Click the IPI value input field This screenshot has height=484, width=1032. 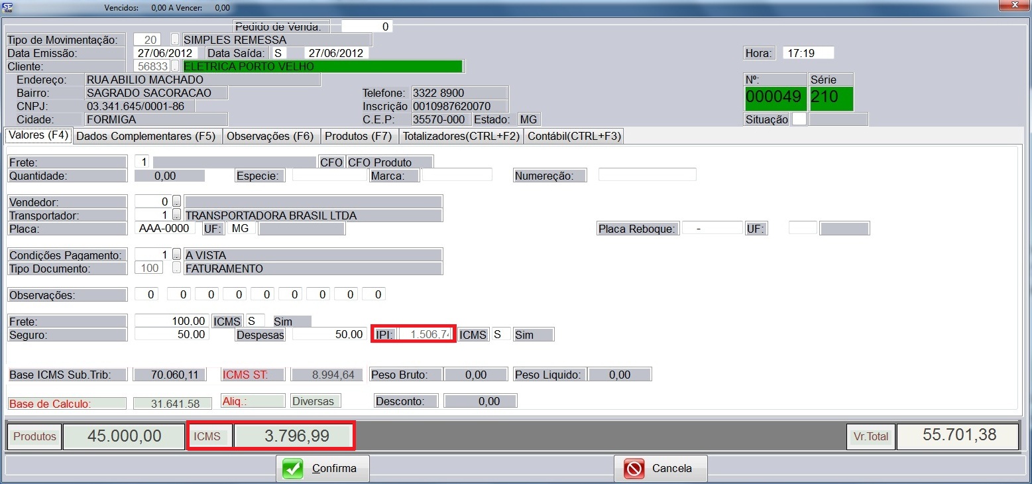pyautogui.click(x=426, y=335)
